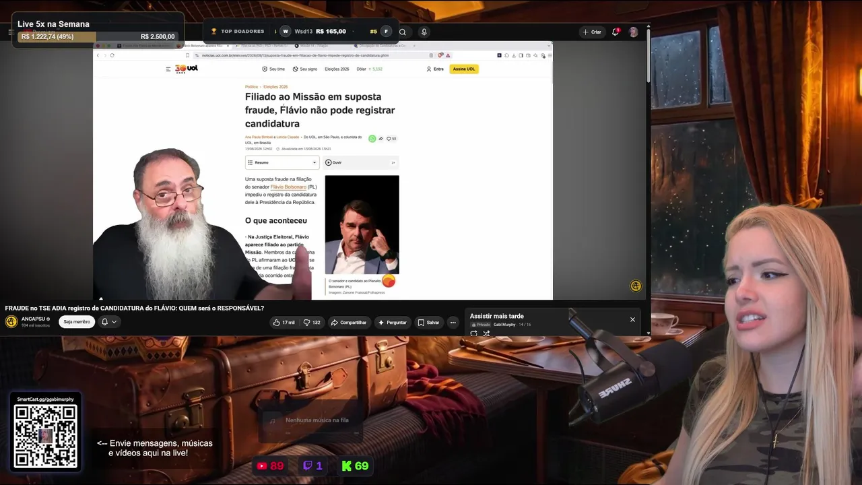Click the circular channel watermark in the video
Screen dimensions: 862x485
[636, 286]
